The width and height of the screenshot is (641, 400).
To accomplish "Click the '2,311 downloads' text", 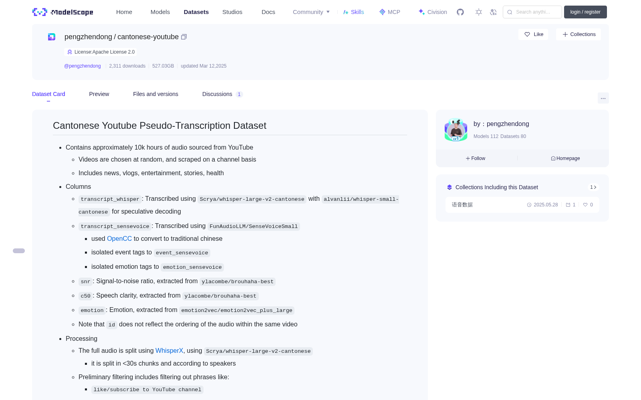I will (x=127, y=66).
